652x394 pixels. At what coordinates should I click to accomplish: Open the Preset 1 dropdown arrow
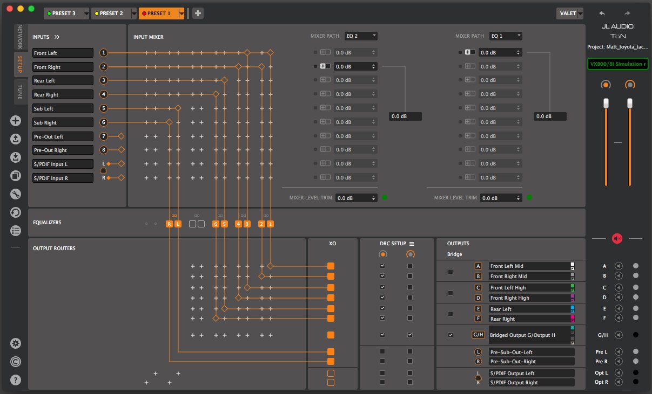coord(182,13)
